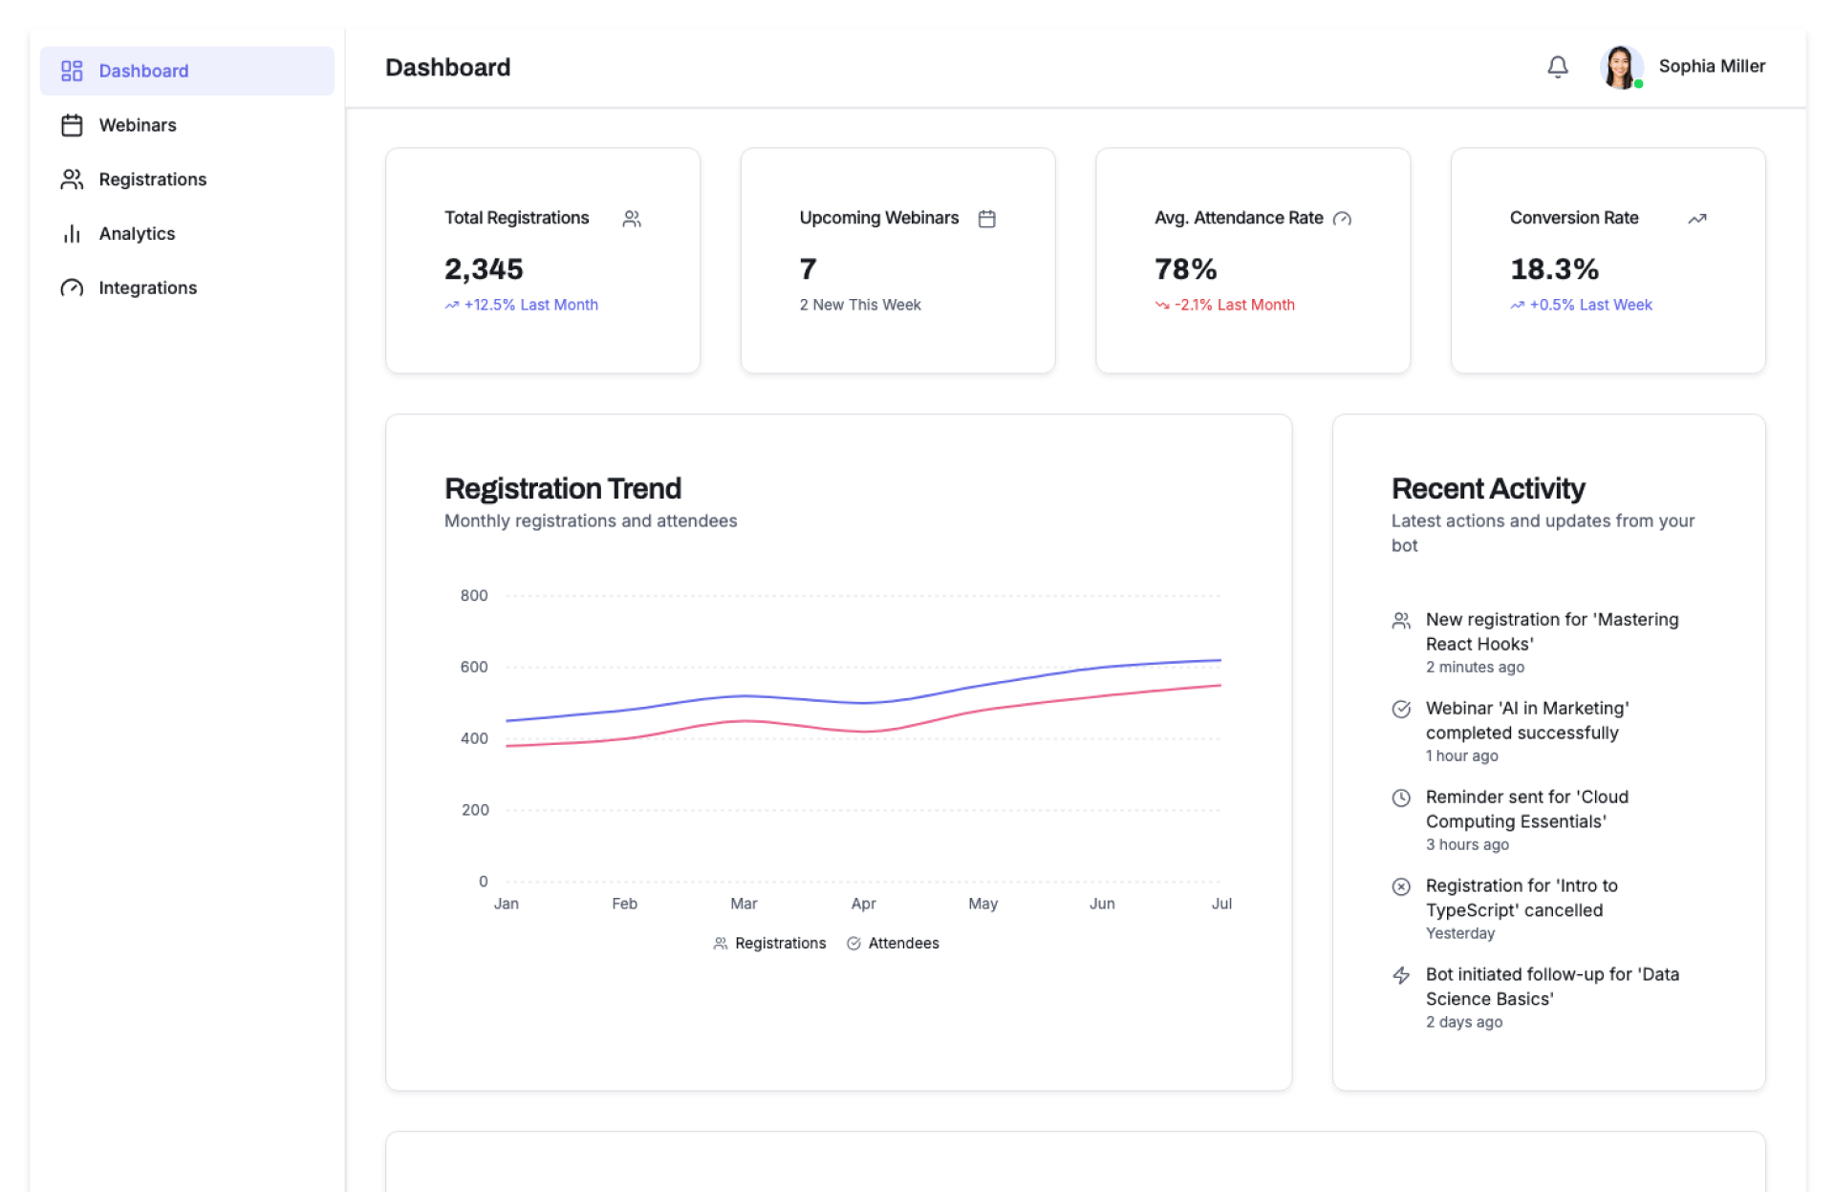This screenshot has width=1835, height=1192.
Task: Click the trending arrow icon on Conversion Rate card
Action: click(1696, 219)
